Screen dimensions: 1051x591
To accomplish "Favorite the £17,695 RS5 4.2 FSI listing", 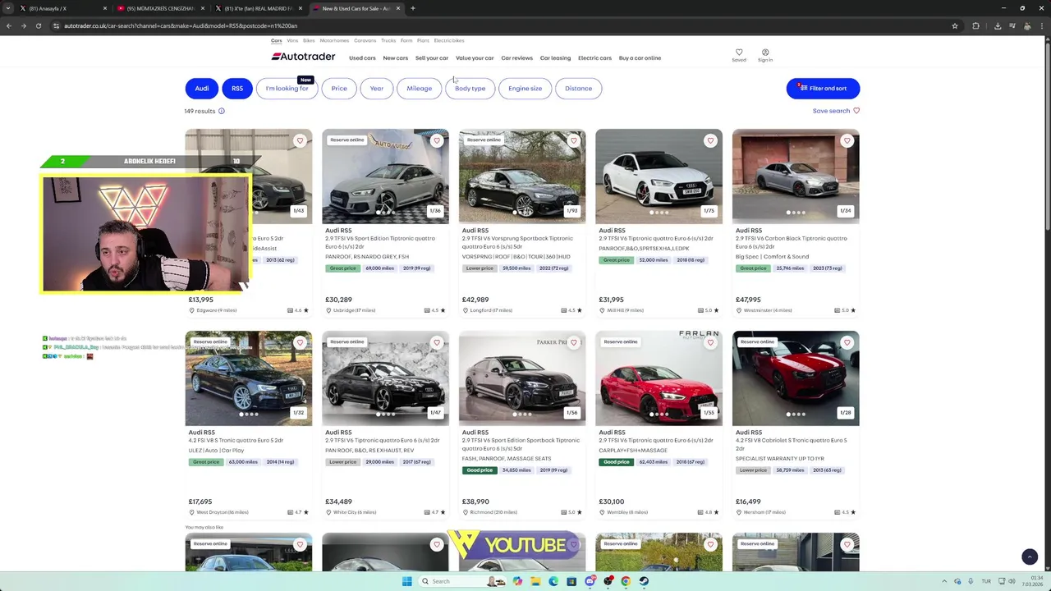I will pyautogui.click(x=300, y=342).
